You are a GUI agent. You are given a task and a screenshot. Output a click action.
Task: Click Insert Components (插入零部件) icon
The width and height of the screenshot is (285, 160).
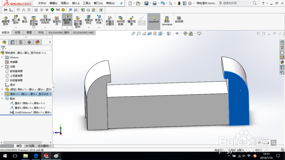coord(16,20)
